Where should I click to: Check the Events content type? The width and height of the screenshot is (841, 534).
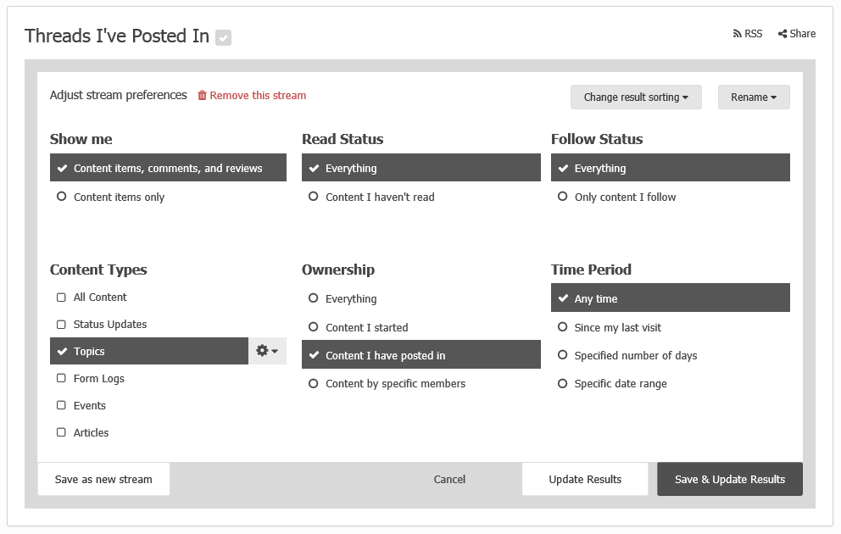coord(61,405)
